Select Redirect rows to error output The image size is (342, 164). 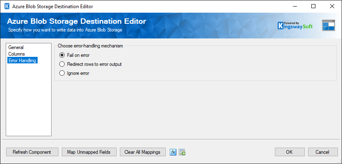pyautogui.click(x=90, y=64)
